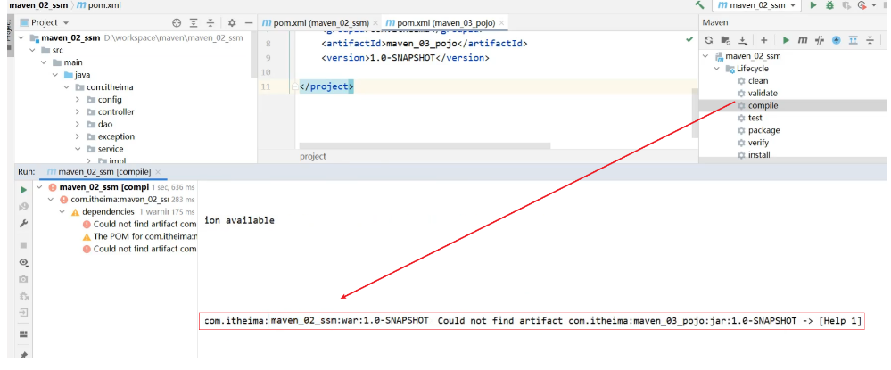
Task: Show Maven dependencies diagram icon
Action: [853, 40]
